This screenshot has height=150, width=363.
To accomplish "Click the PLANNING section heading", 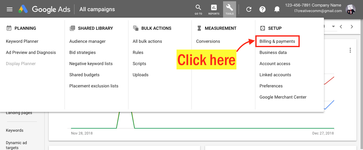I will 25,28.
